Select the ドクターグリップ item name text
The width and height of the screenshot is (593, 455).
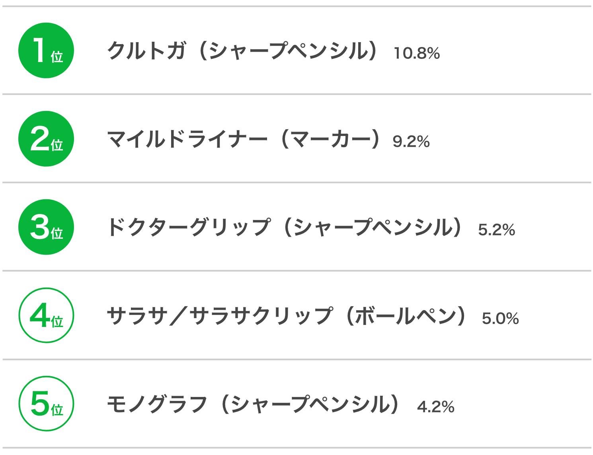tap(189, 227)
